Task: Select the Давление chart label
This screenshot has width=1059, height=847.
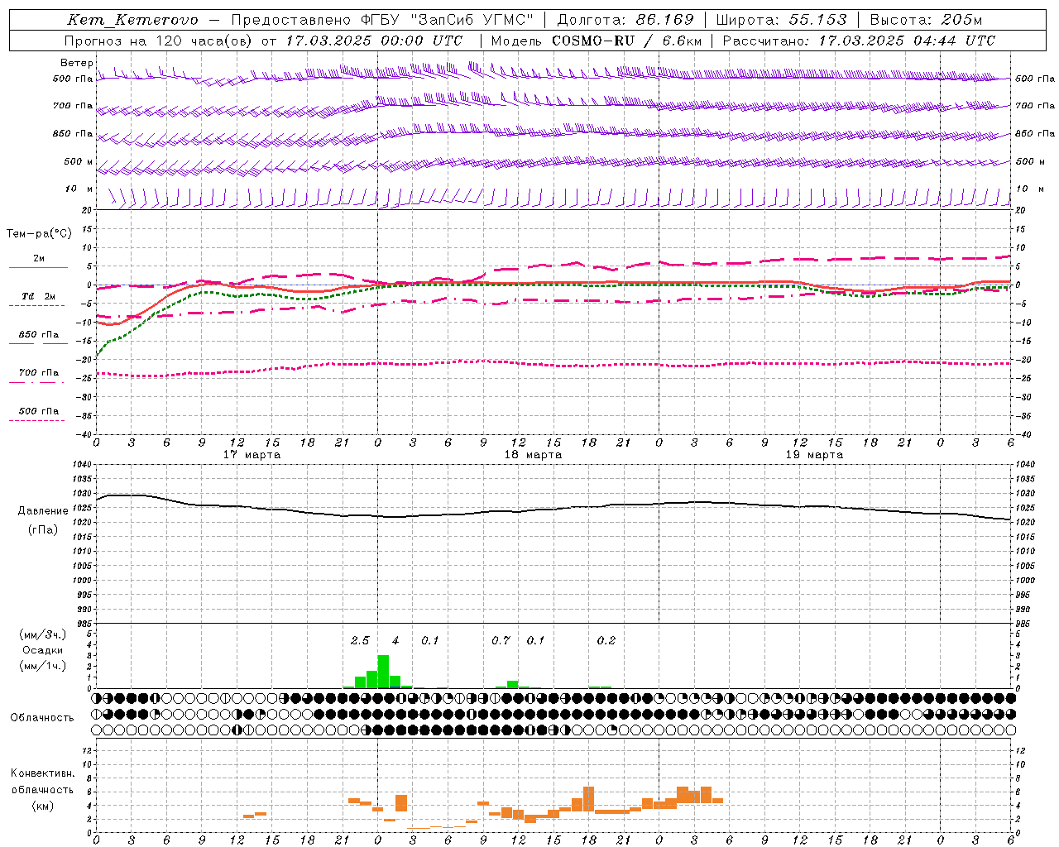Action: tap(43, 511)
